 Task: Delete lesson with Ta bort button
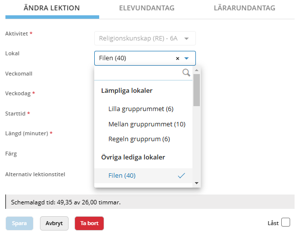click(x=89, y=223)
